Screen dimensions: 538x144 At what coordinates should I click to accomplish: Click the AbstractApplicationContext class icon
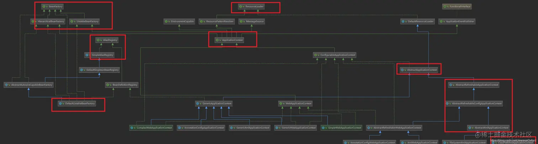[x=402, y=70]
